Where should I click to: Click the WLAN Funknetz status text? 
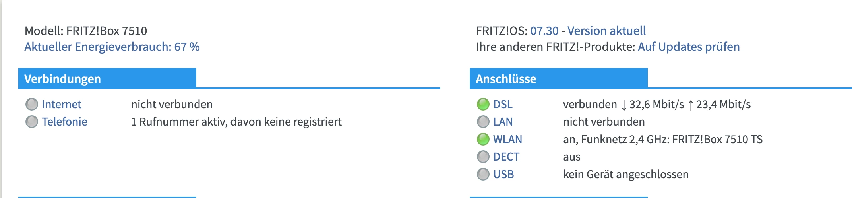click(662, 139)
